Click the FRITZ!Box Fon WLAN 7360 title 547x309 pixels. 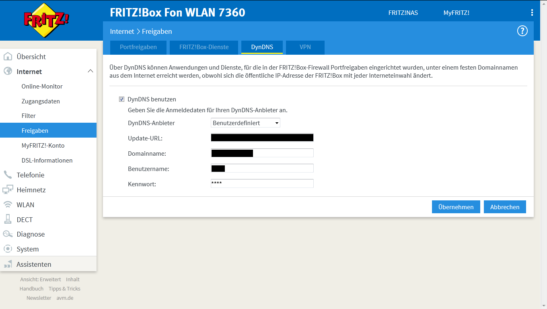click(177, 12)
